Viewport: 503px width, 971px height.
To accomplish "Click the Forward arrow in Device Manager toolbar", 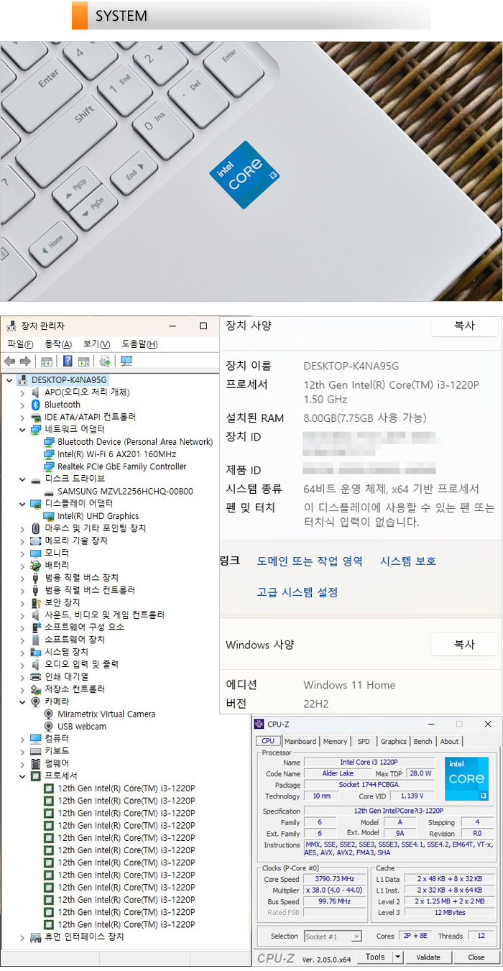I will [25, 361].
